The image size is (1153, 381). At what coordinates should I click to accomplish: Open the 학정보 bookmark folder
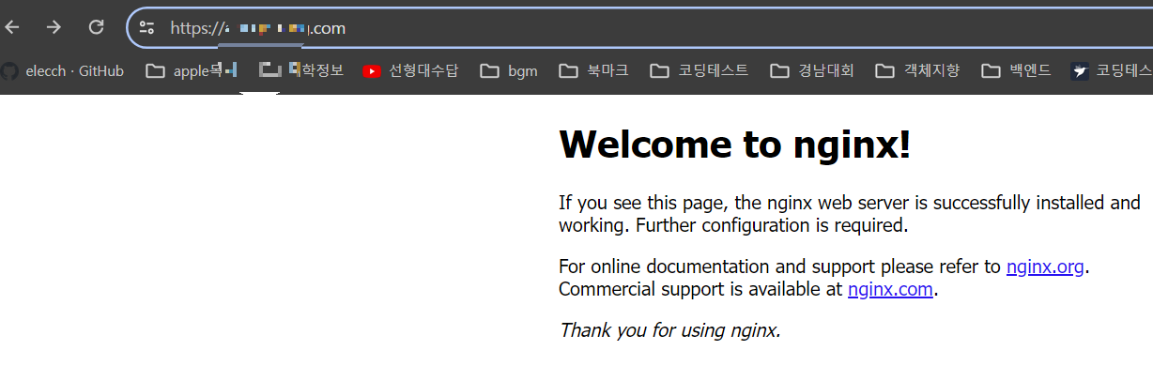pyautogui.click(x=301, y=70)
